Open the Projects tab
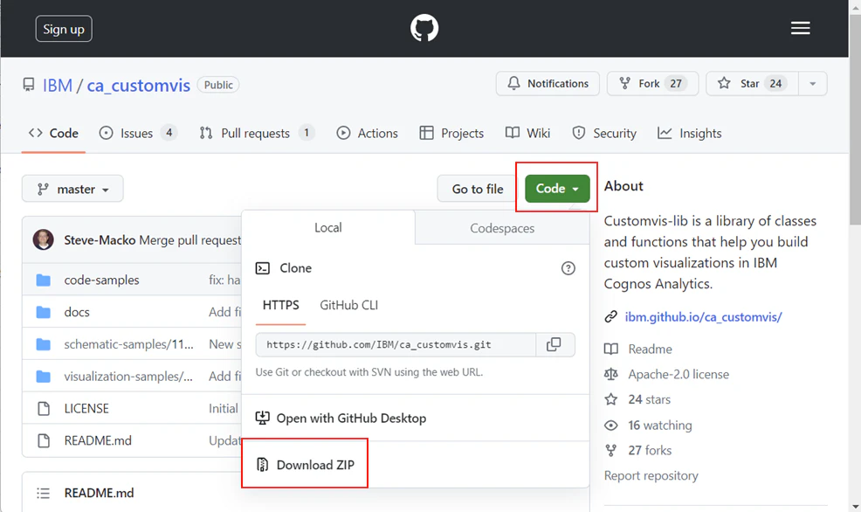Viewport: 861px width, 512px height. click(451, 133)
